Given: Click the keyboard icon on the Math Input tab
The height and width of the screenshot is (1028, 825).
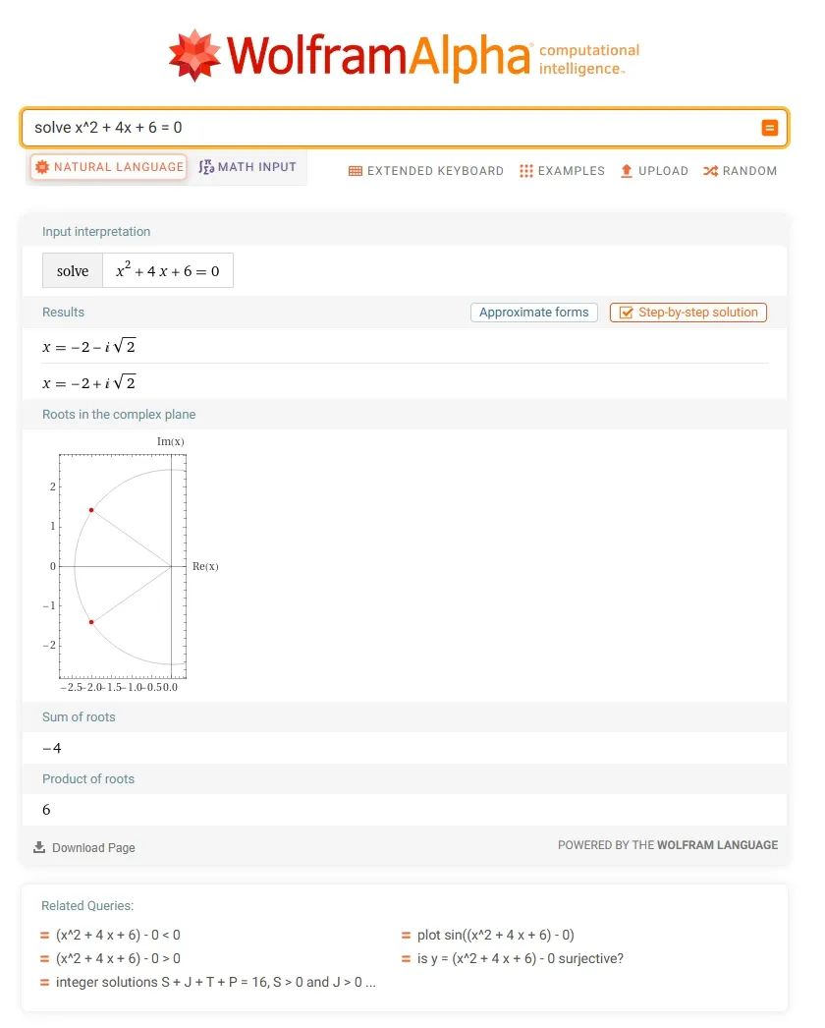Looking at the screenshot, I should coord(207,166).
